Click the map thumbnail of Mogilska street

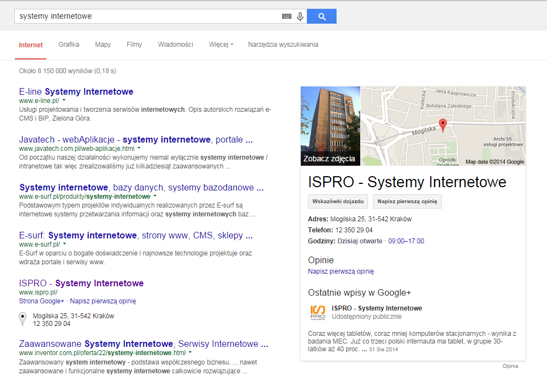tap(443, 126)
